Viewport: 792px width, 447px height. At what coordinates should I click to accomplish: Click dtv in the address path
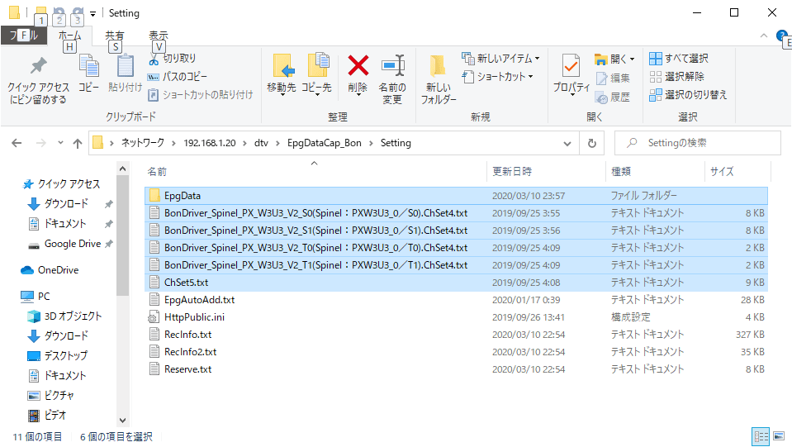coord(261,143)
